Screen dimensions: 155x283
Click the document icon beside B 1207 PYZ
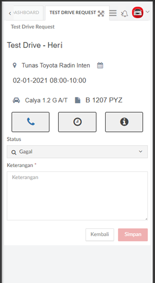[x=77, y=100]
